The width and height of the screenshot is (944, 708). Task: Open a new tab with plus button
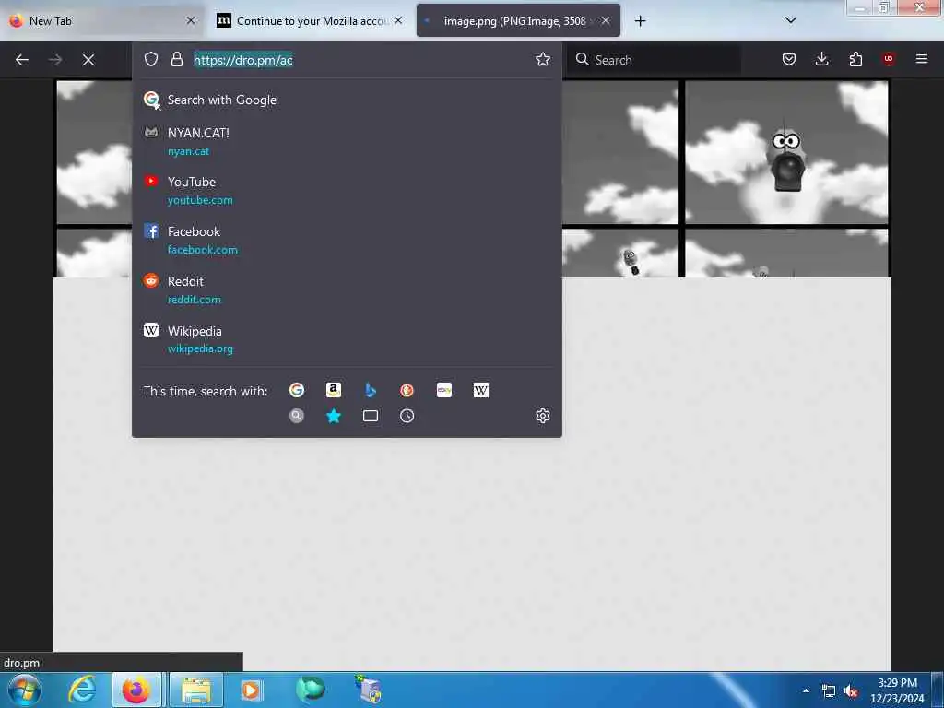pyautogui.click(x=641, y=21)
